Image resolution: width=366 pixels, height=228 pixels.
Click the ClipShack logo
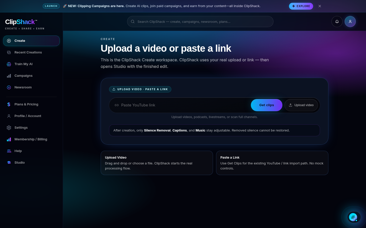pyautogui.click(x=21, y=22)
